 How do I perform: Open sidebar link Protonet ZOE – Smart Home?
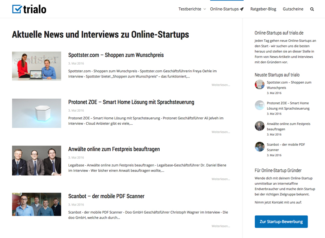click(x=288, y=106)
